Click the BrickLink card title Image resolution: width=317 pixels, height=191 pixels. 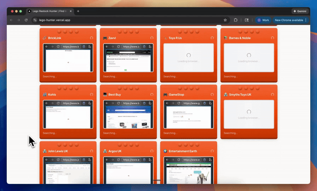tap(55, 38)
